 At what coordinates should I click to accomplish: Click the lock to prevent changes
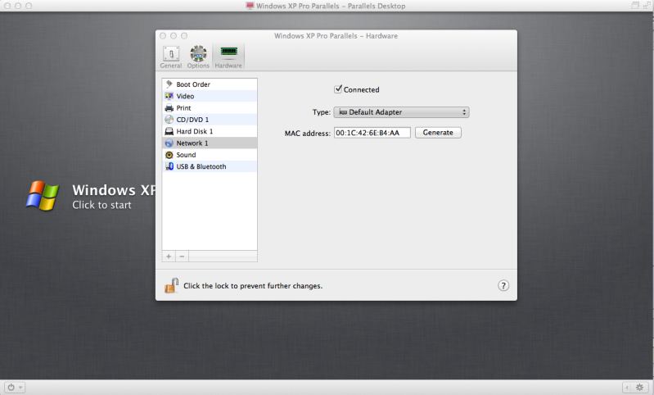[x=171, y=286]
